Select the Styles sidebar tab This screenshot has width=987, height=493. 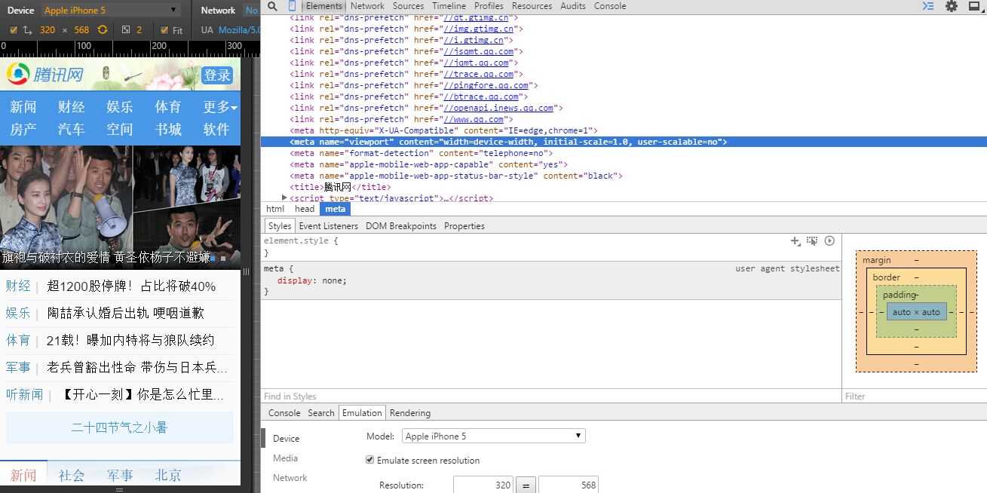pyautogui.click(x=280, y=226)
